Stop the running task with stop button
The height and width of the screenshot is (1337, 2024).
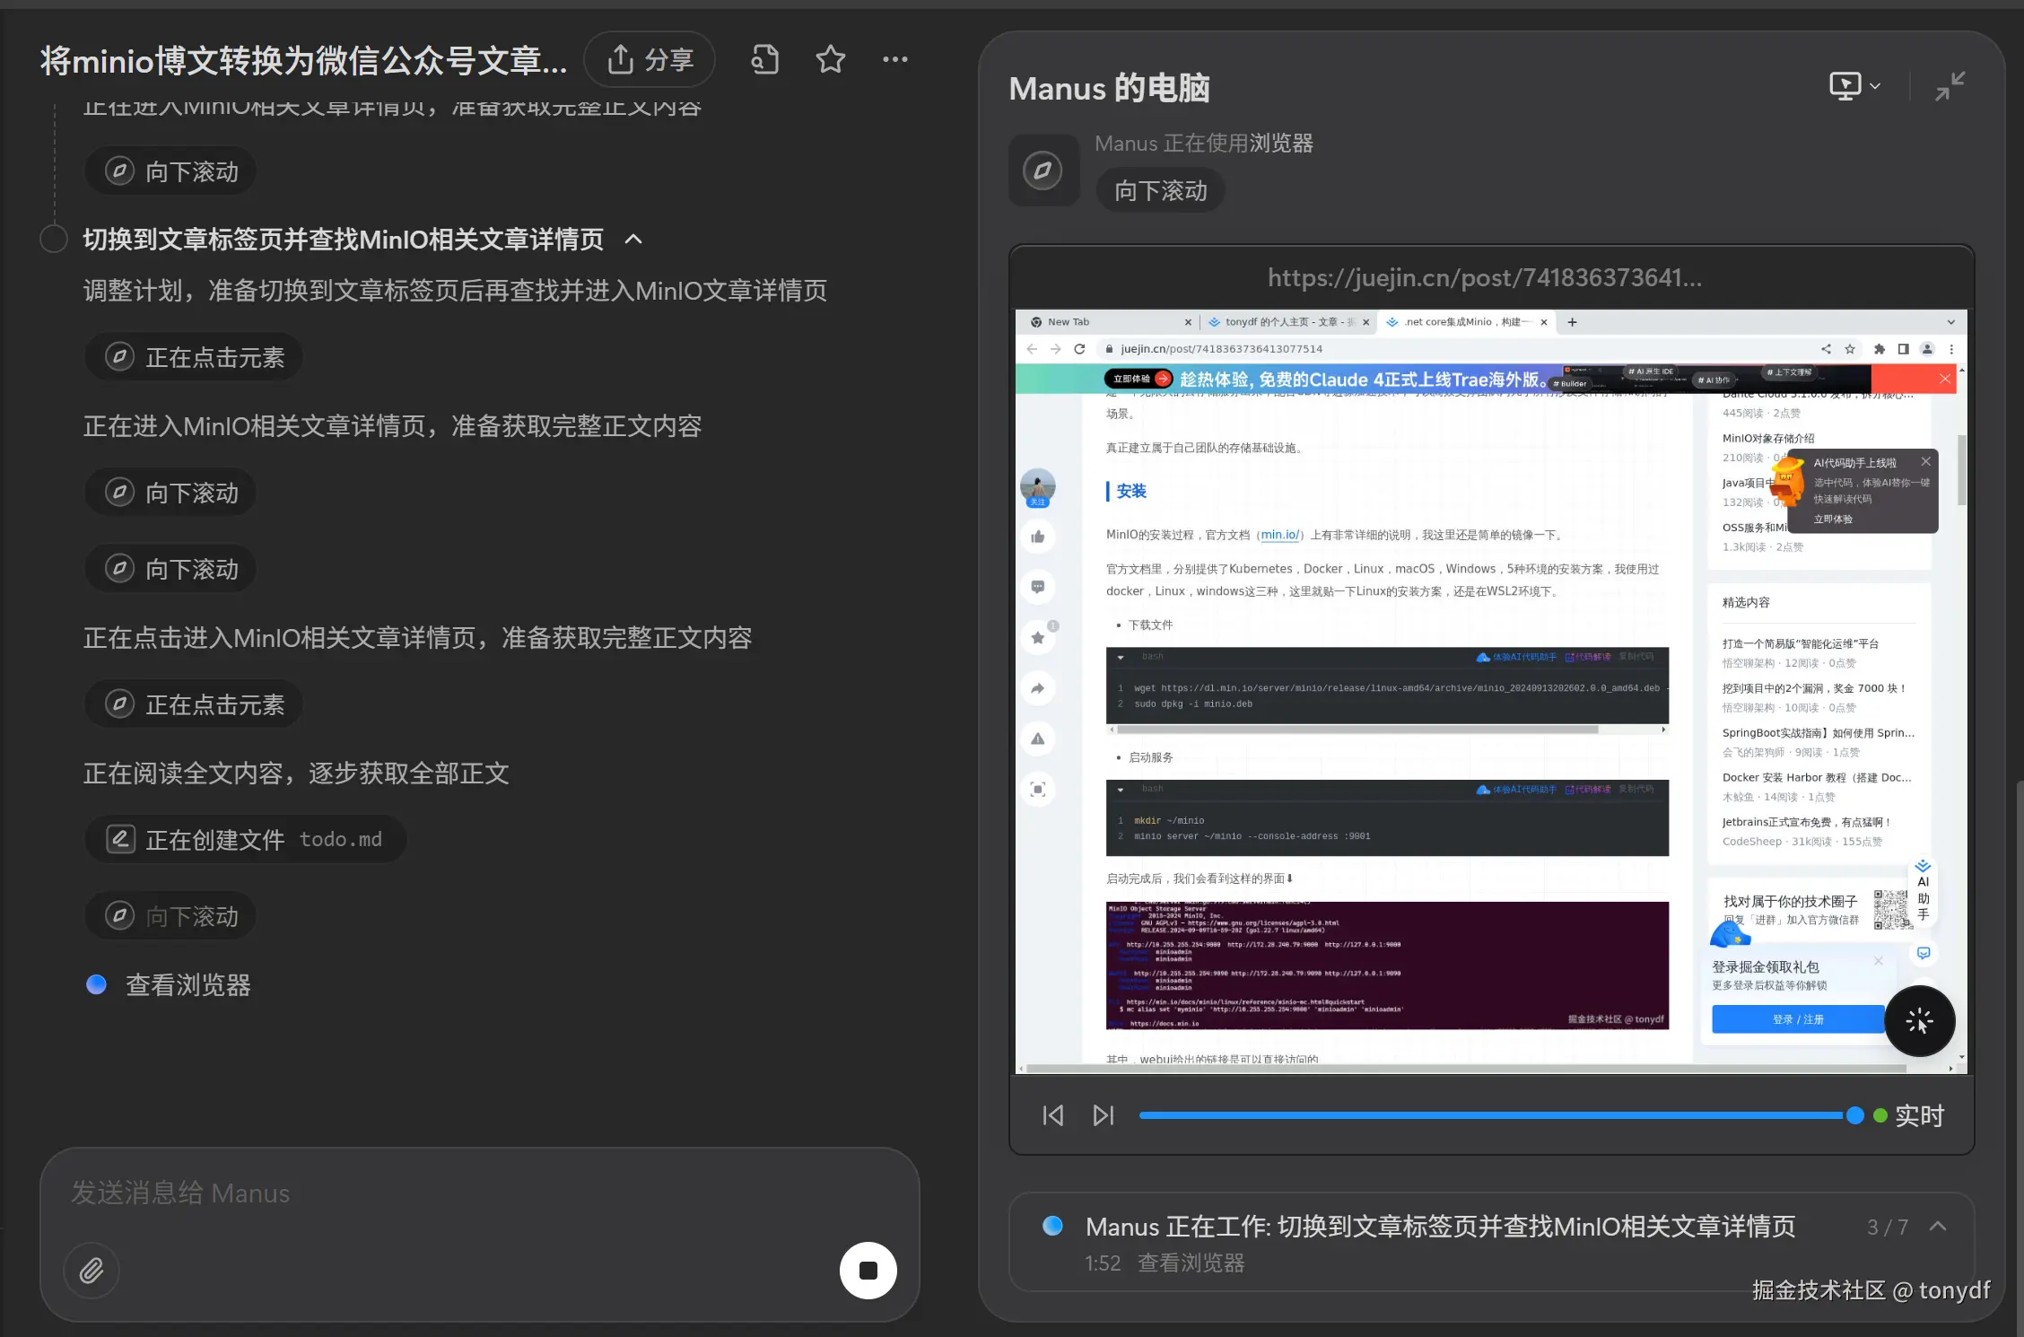868,1270
